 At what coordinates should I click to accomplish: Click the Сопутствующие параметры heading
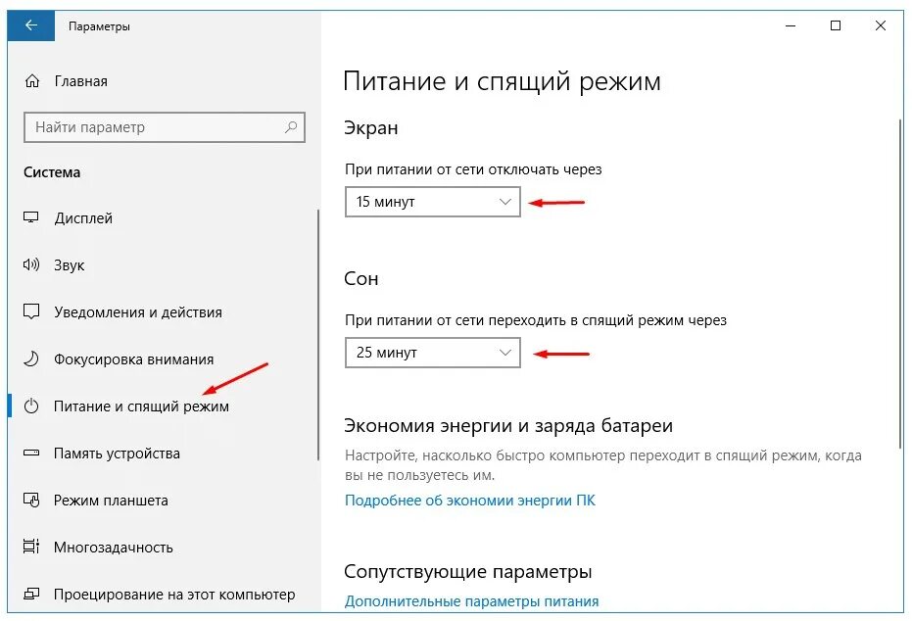(468, 572)
